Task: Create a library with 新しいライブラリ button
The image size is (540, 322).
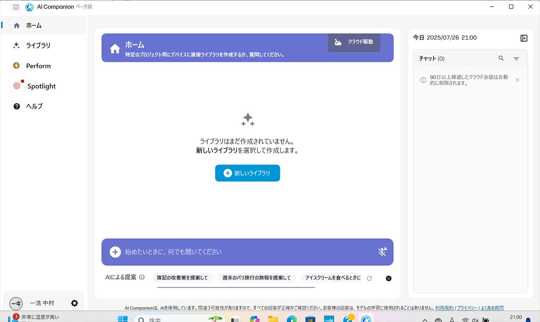Action: (x=247, y=173)
